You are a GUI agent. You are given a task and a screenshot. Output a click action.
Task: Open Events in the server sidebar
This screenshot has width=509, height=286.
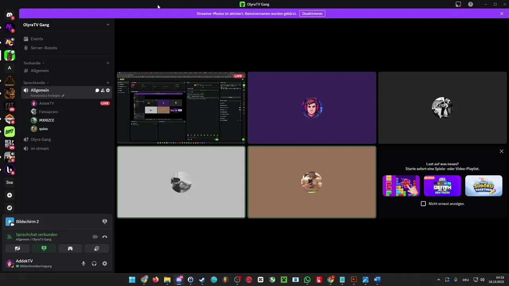click(x=67, y=39)
